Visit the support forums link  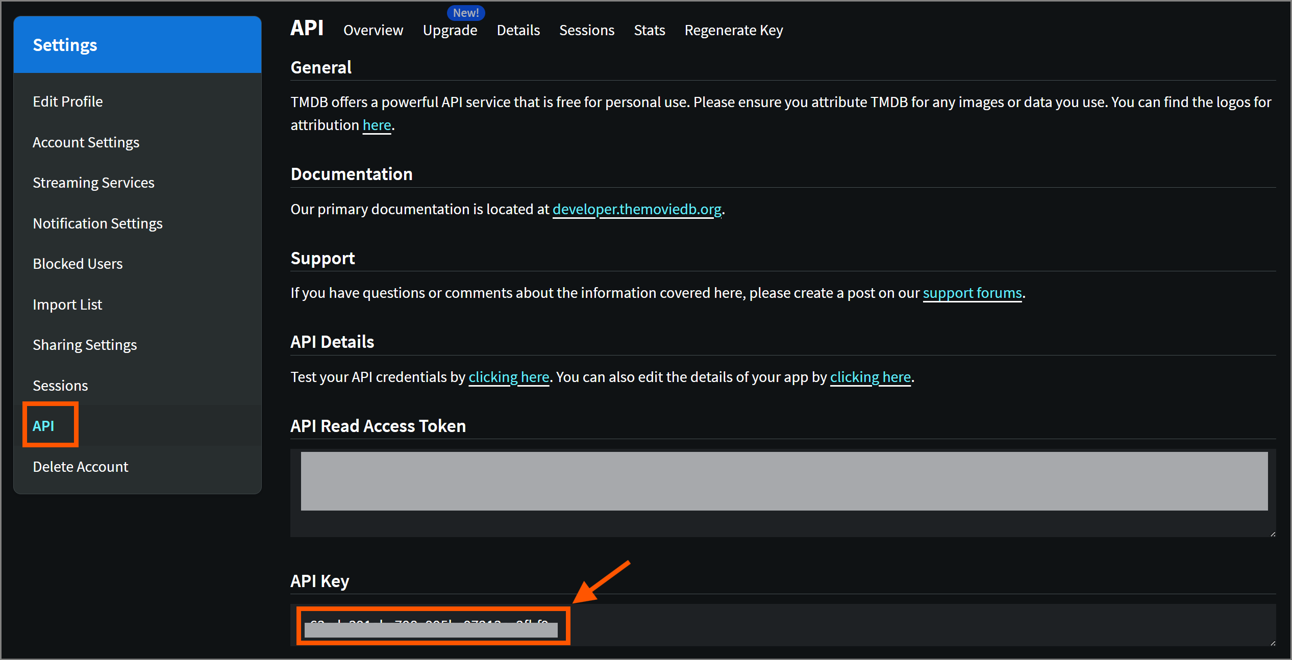click(x=972, y=293)
